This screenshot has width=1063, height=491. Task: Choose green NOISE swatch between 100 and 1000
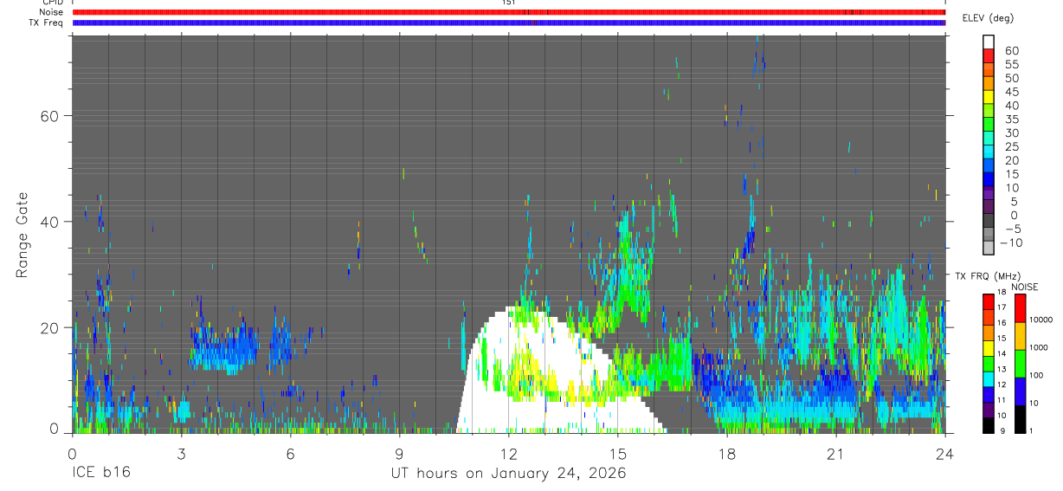tap(1020, 363)
